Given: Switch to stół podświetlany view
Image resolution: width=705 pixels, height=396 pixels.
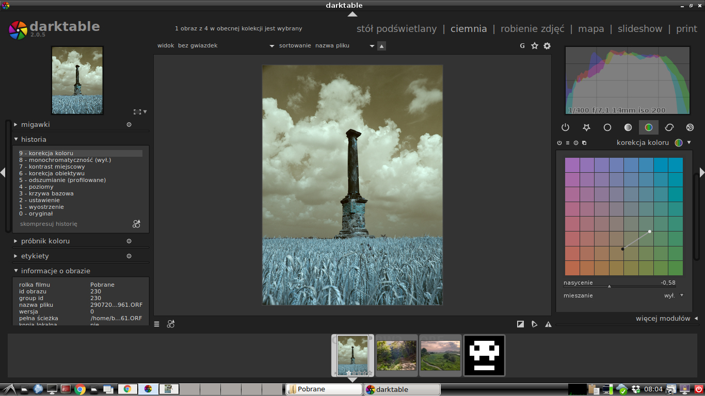Looking at the screenshot, I should pos(396,29).
